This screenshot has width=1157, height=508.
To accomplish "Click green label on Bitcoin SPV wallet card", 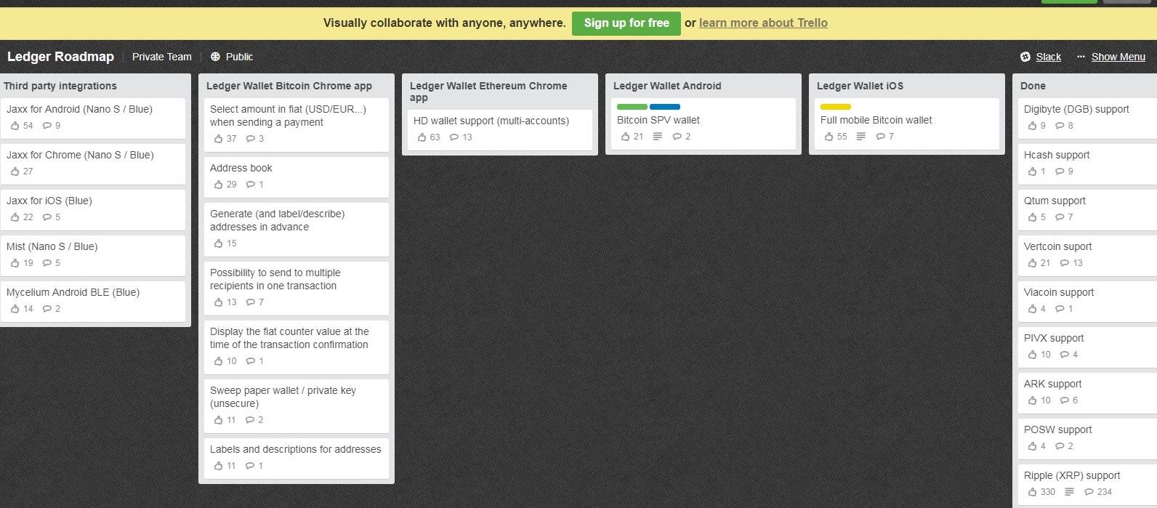I will point(632,107).
